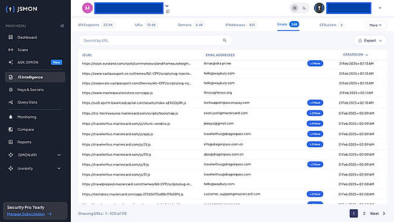Screen dimensions: 394x222
Task: Open the Export dropdown
Action: pos(370,40)
